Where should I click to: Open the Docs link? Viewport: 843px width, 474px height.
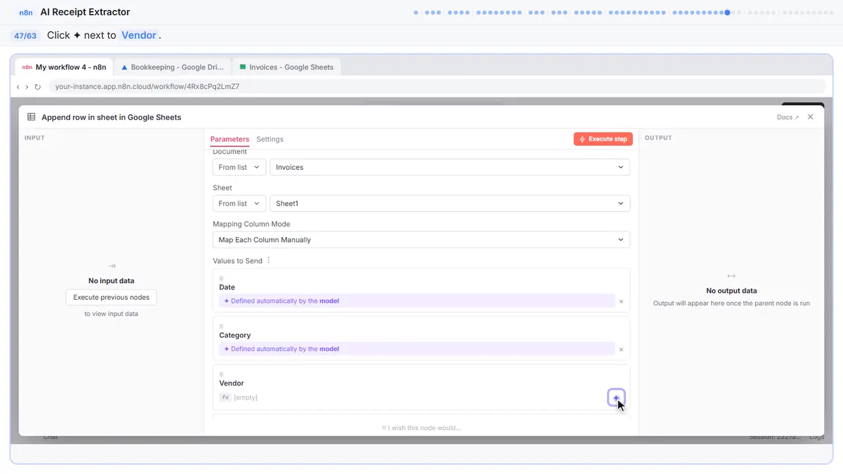[x=788, y=117]
